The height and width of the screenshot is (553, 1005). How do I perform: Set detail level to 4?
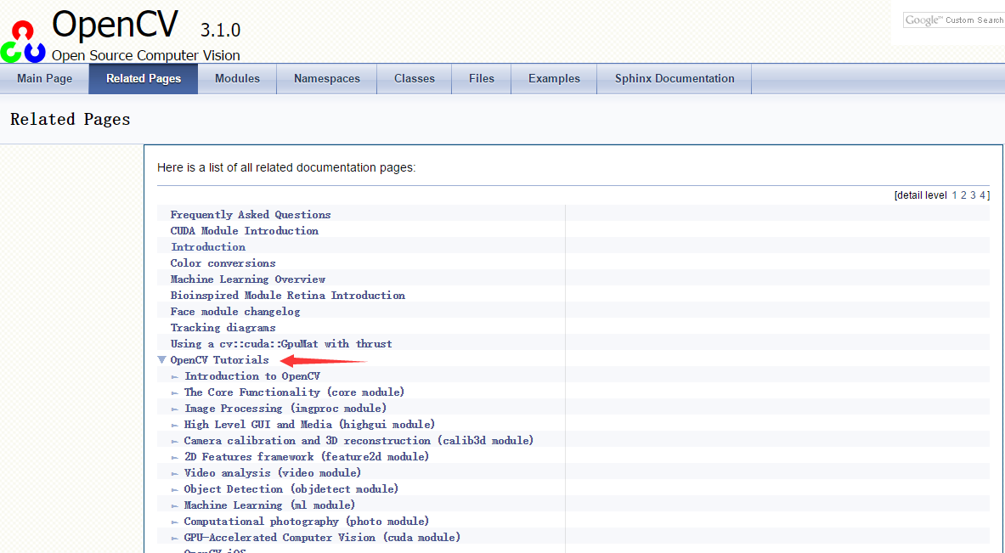click(x=983, y=195)
